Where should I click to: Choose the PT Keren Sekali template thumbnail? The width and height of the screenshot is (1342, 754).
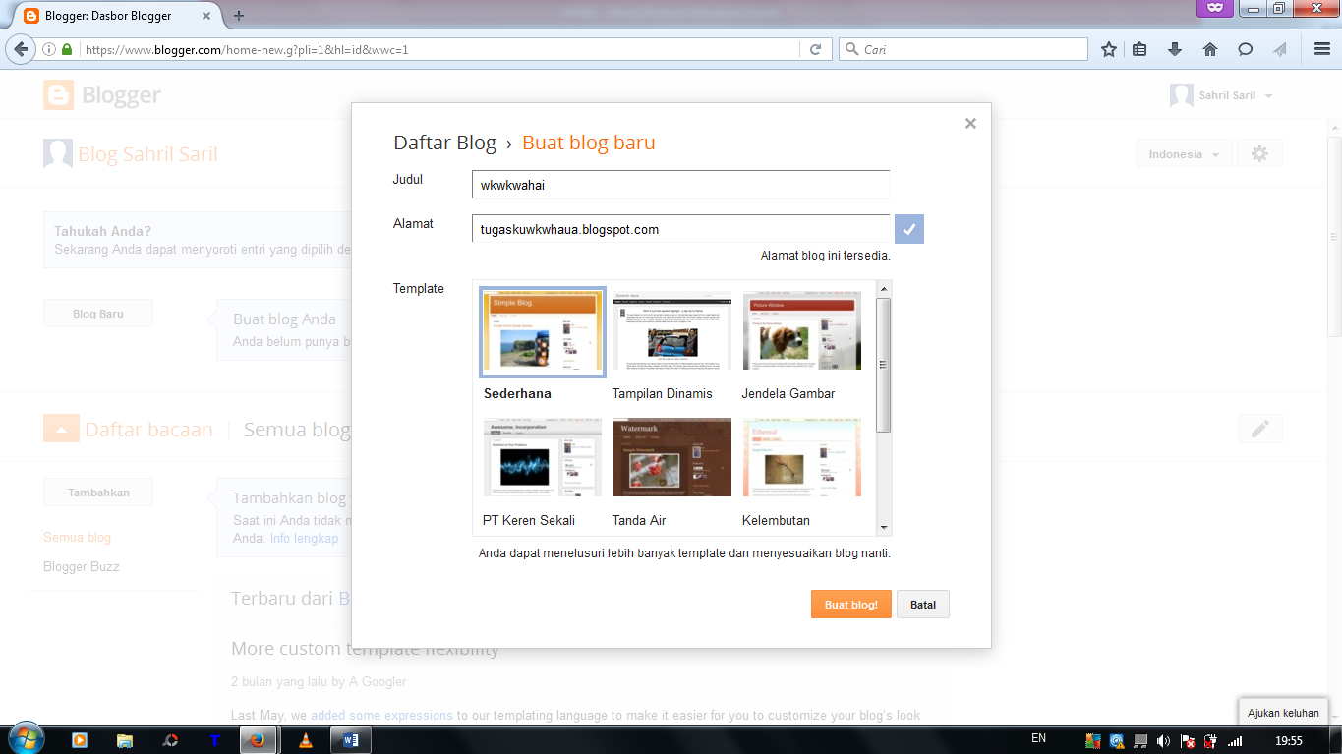click(x=543, y=458)
